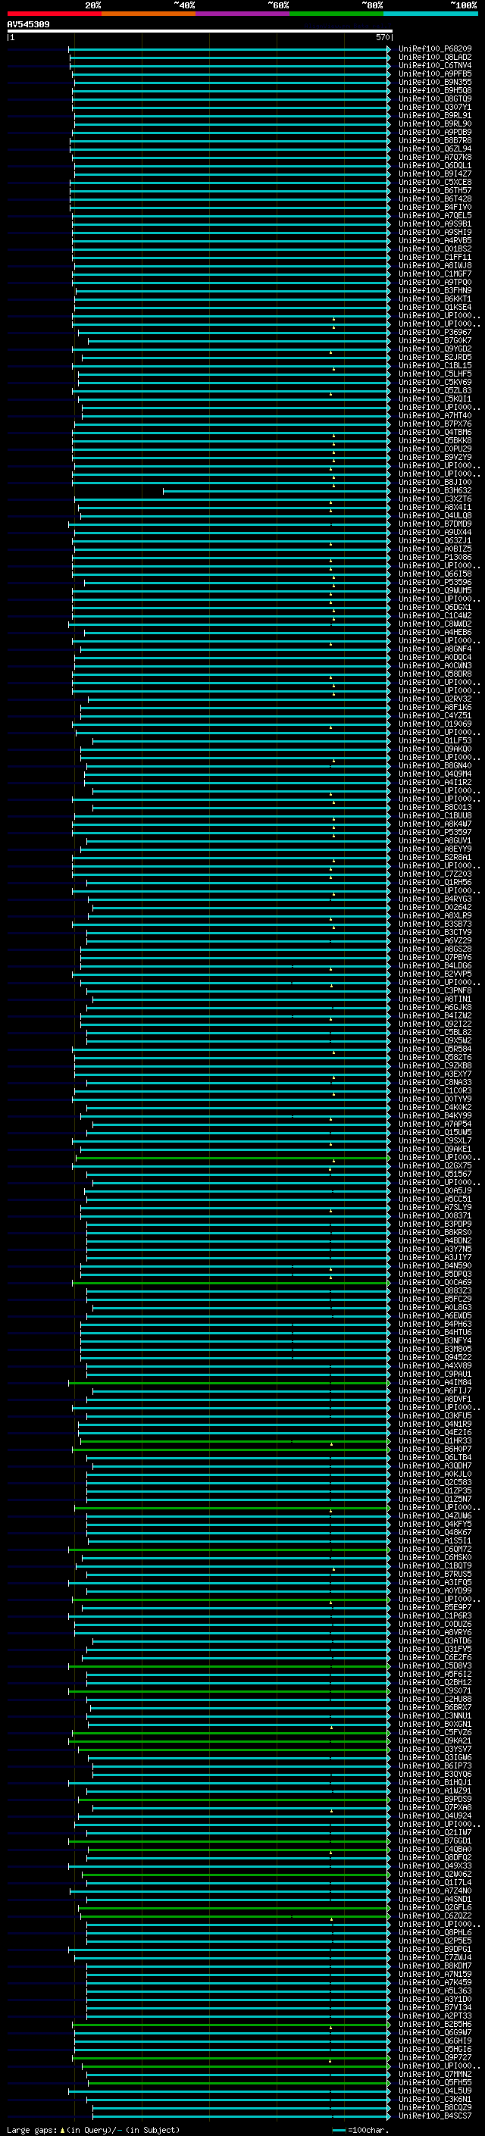Open hit UniRef100_B9N355
The image size is (485, 2136).
coord(435,82)
